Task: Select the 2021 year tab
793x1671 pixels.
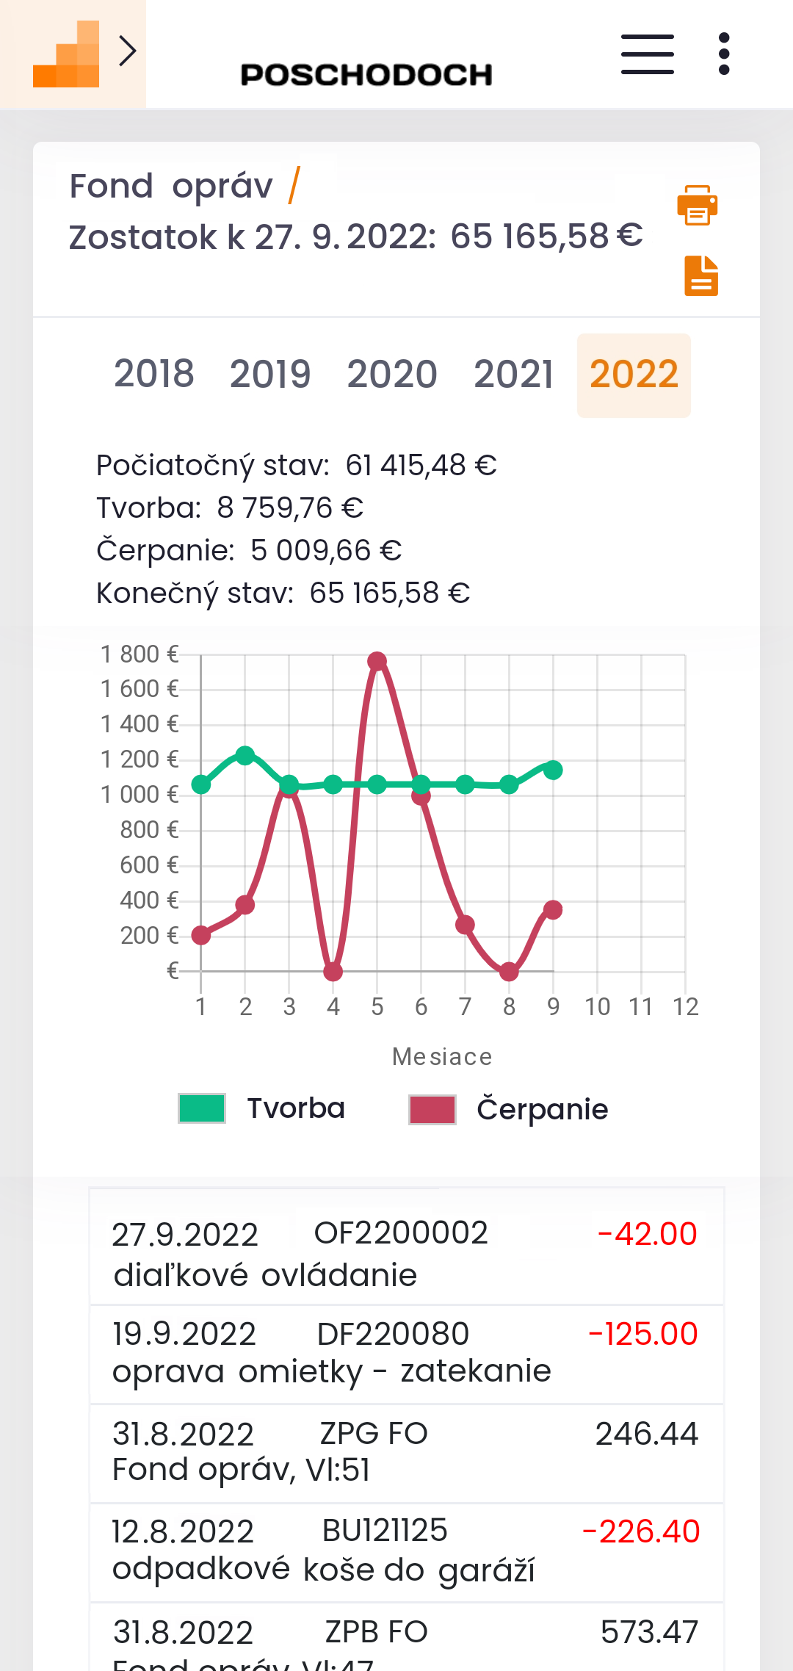Action: click(513, 375)
